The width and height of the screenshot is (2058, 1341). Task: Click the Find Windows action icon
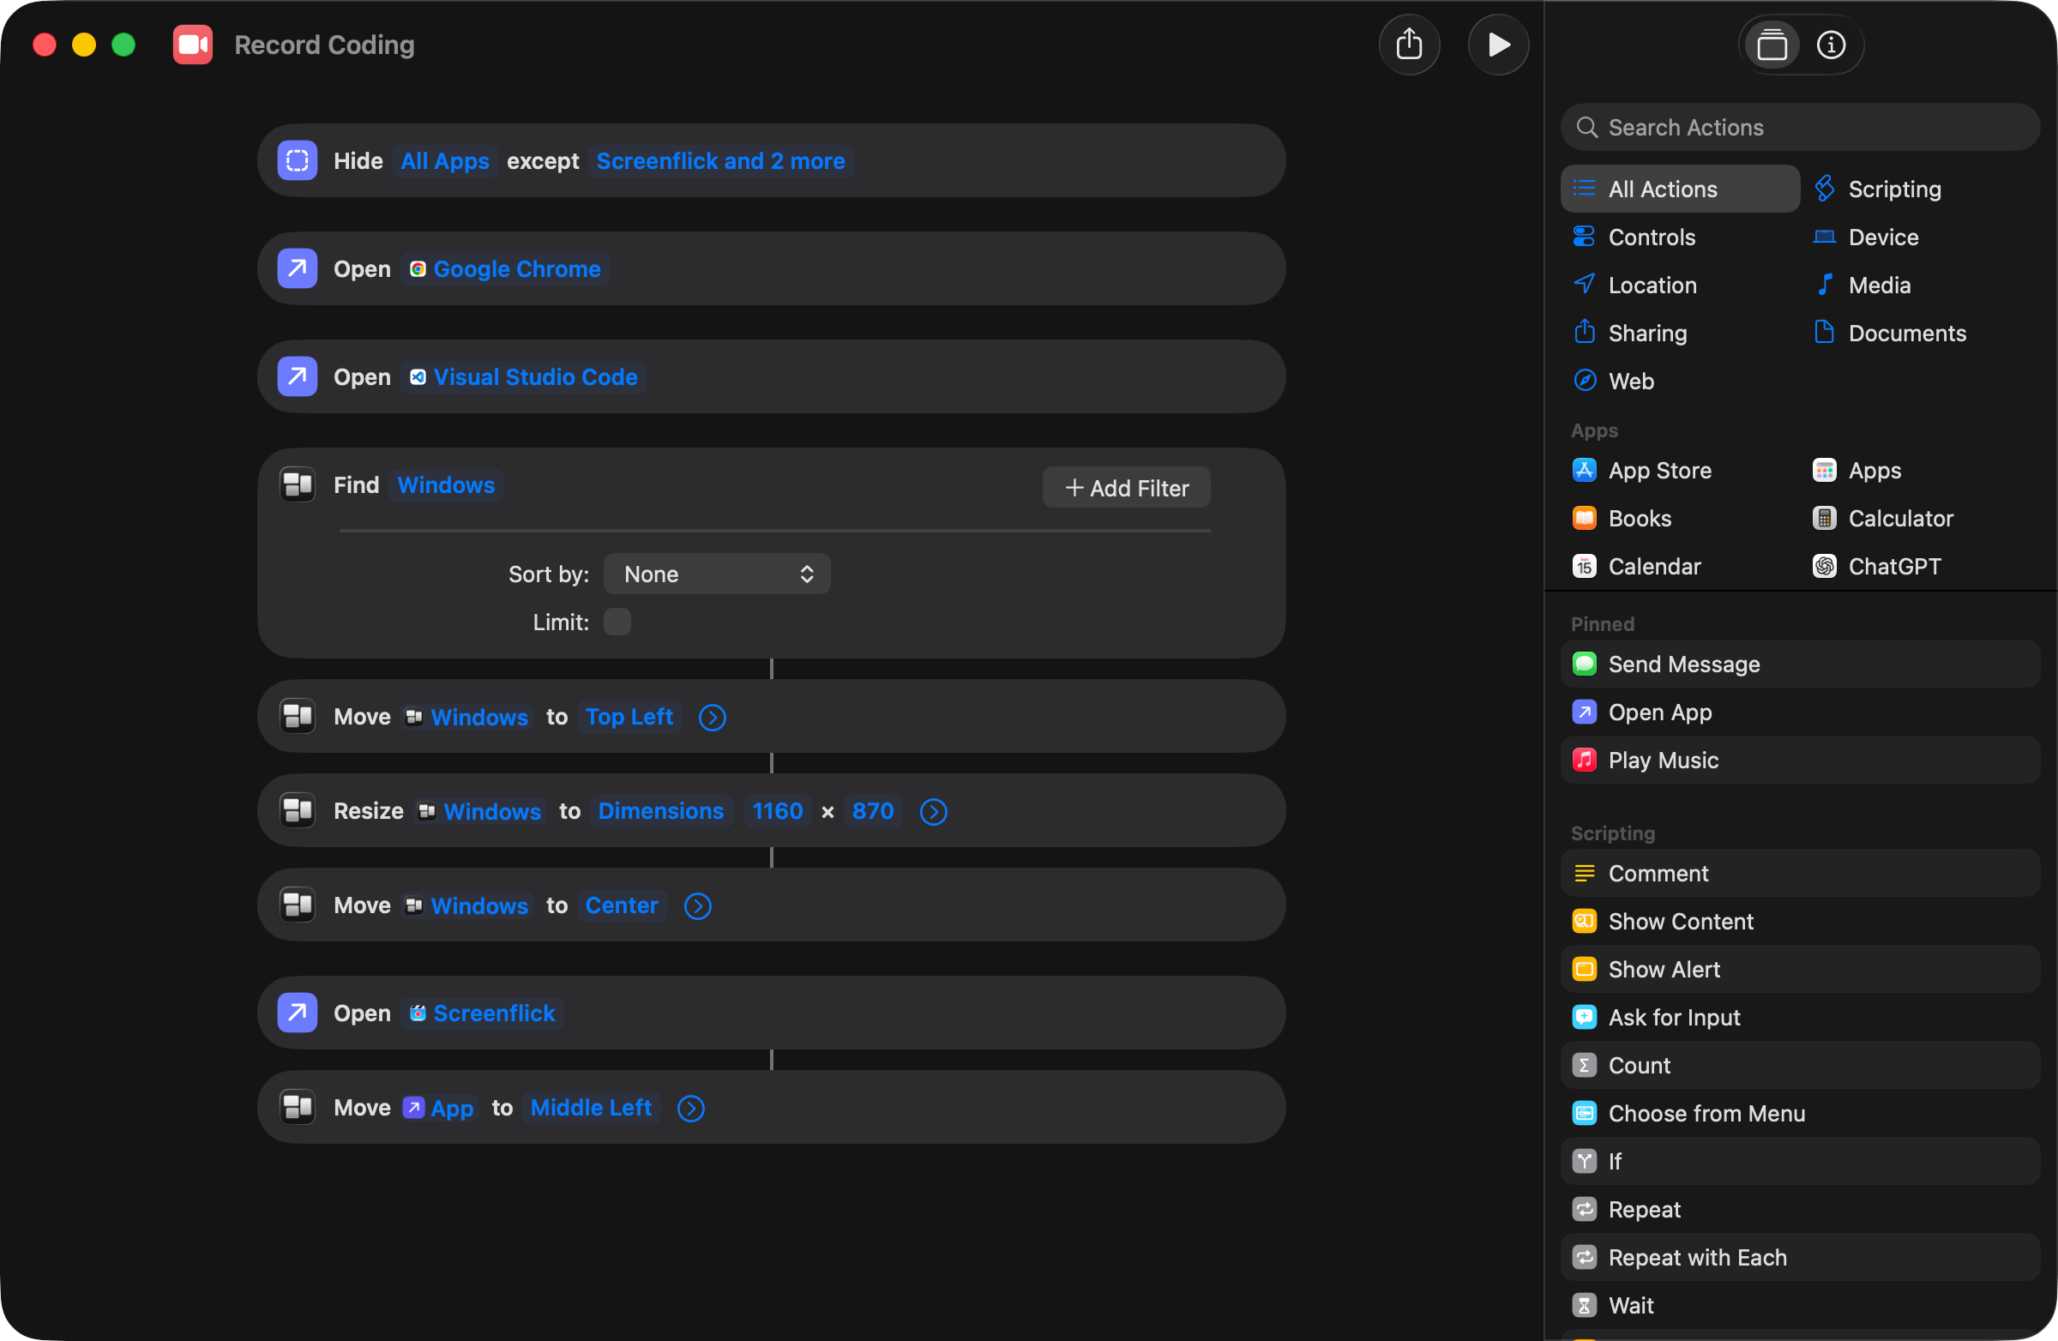click(298, 485)
